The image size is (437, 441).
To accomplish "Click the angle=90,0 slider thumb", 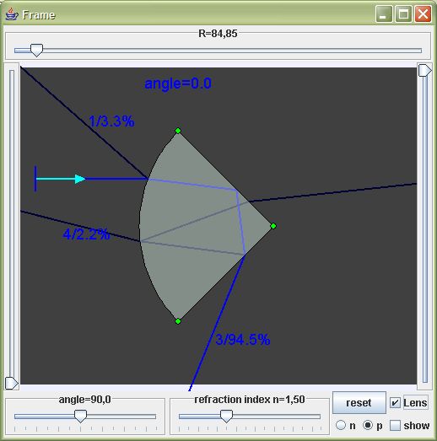I will (x=80, y=417).
